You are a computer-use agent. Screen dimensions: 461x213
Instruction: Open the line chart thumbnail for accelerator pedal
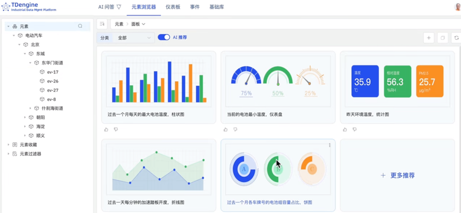pyautogui.click(x=159, y=169)
